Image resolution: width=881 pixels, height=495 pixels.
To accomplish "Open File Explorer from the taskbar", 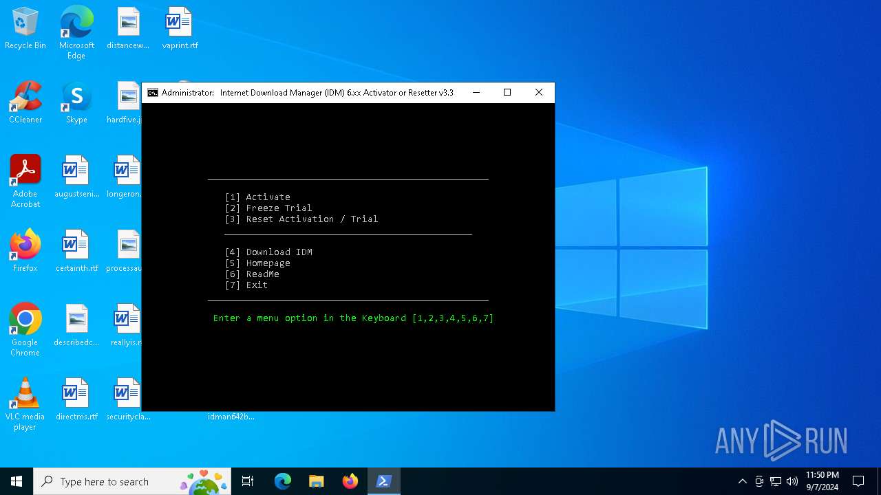I will tap(317, 481).
